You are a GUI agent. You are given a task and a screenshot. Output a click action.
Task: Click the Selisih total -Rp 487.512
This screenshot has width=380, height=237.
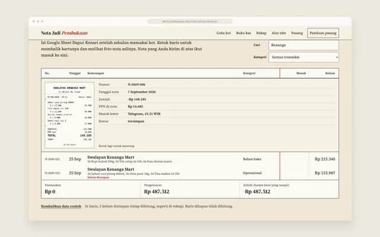(256, 191)
